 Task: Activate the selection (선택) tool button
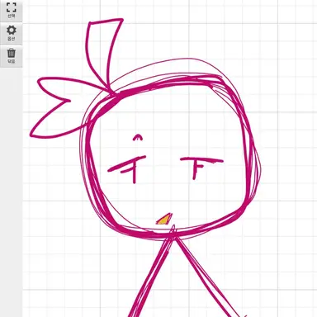11,11
